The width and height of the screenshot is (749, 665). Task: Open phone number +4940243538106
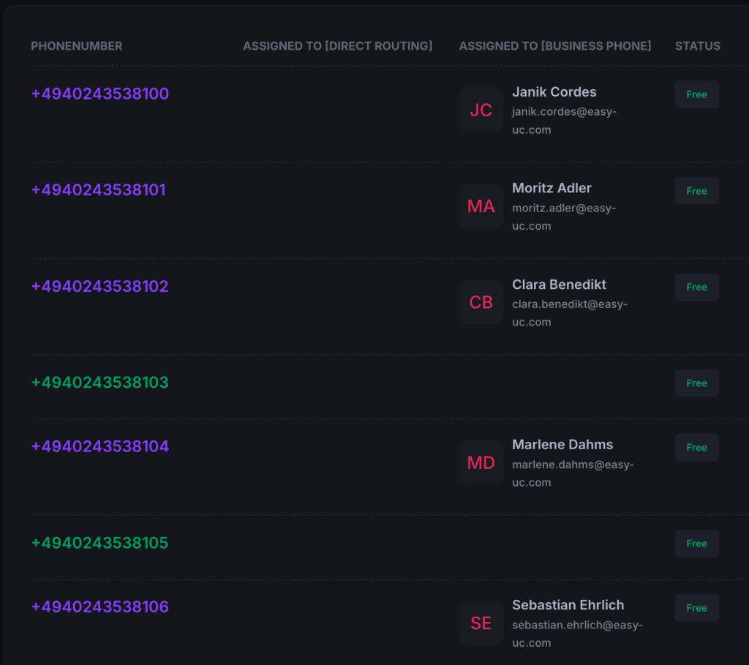coord(99,606)
